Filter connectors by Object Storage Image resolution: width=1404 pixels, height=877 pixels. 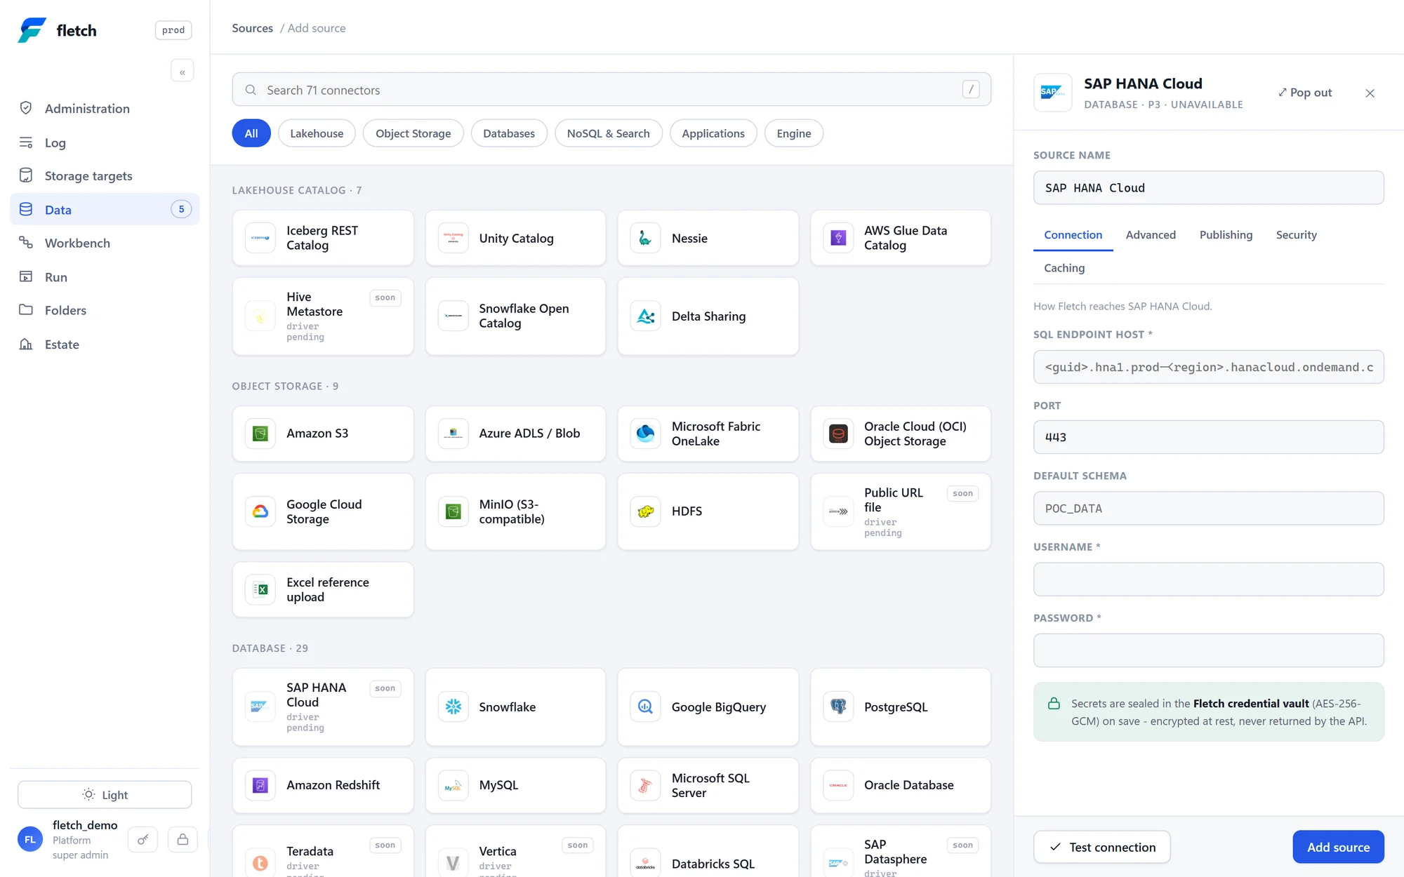(x=413, y=133)
